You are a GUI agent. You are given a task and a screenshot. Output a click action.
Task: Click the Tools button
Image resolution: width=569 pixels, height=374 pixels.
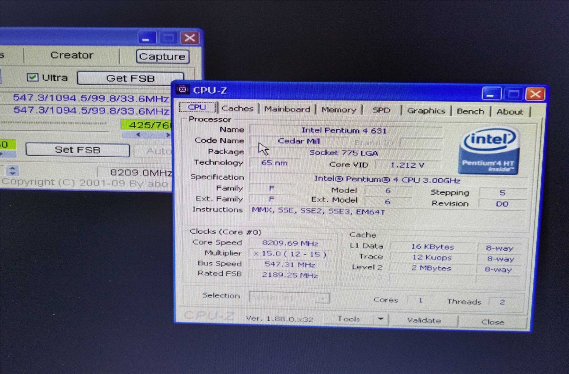(348, 319)
